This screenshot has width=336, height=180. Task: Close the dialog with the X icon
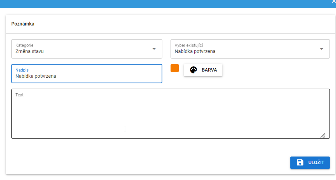pyautogui.click(x=333, y=2)
